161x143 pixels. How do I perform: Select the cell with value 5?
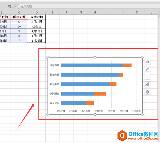(19, 31)
